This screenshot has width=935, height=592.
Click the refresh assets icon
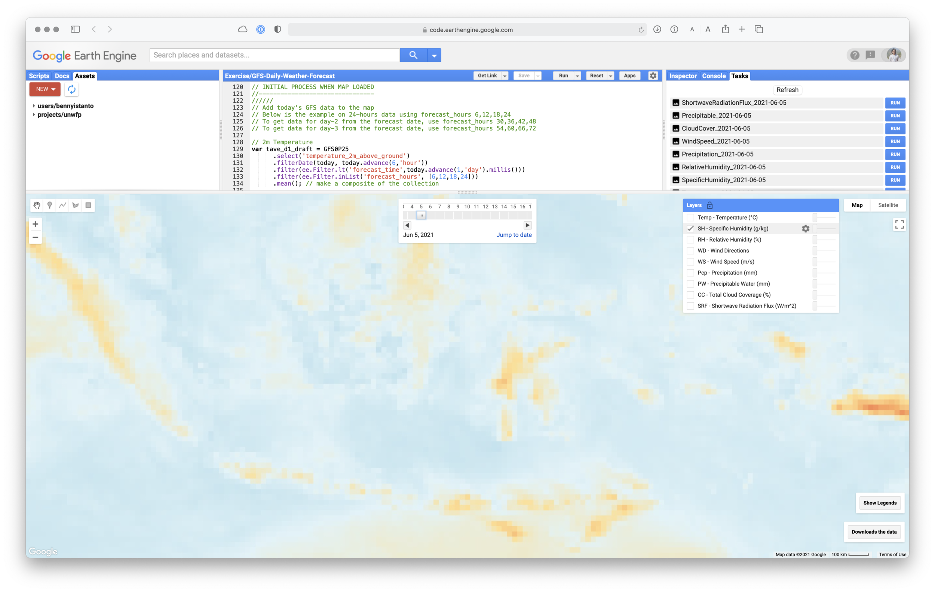pyautogui.click(x=71, y=89)
